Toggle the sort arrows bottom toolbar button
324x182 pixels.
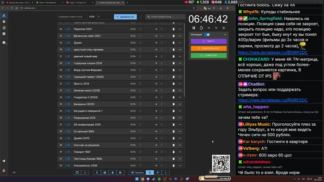pyautogui.click(x=166, y=172)
